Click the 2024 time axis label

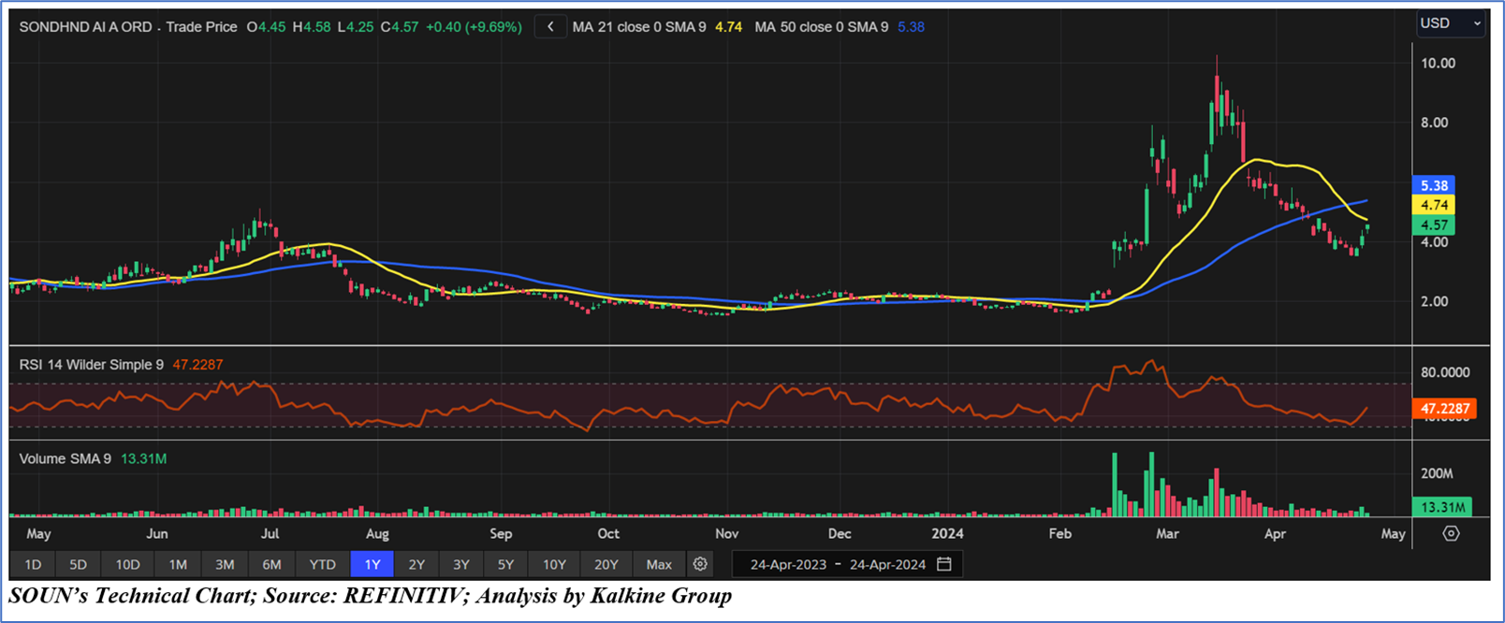coord(947,533)
